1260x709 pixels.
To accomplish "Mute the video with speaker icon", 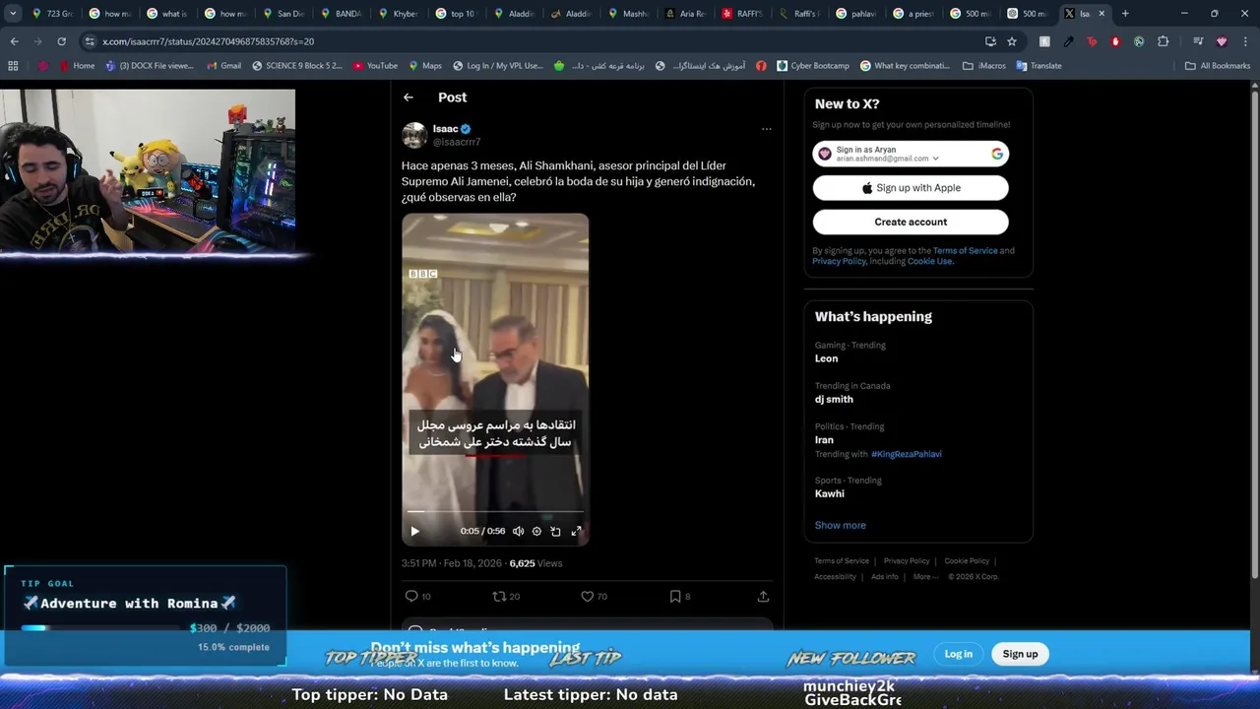I will [x=518, y=531].
